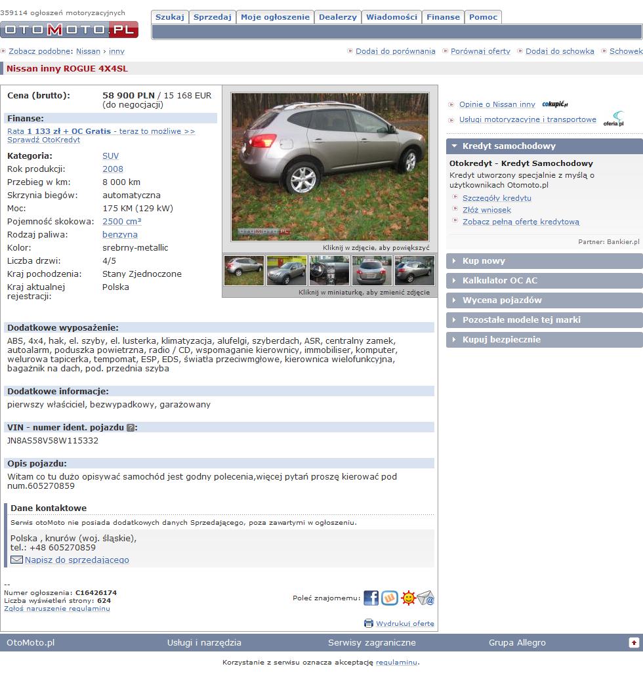Click Zgłoś naruszenie regulaminu link
This screenshot has height=679, width=643.
pos(56,608)
